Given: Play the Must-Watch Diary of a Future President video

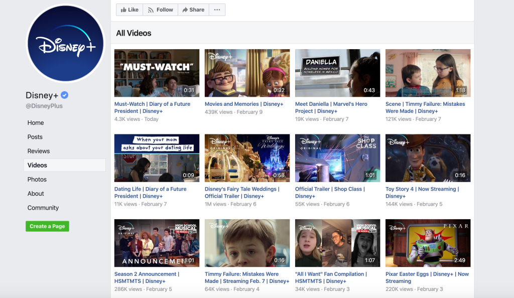Looking at the screenshot, I should (157, 73).
